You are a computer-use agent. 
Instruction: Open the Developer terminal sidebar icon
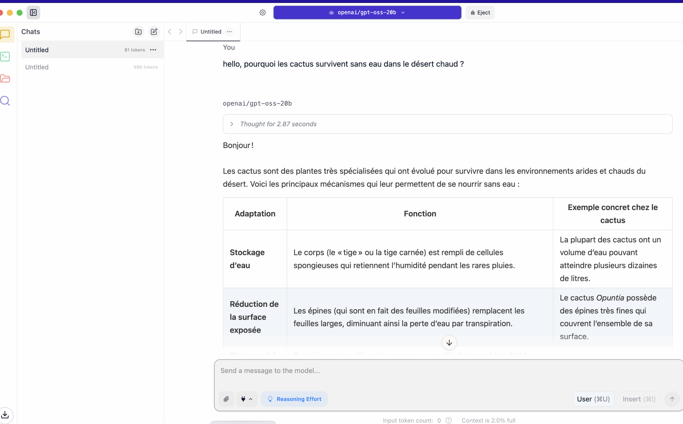click(5, 57)
